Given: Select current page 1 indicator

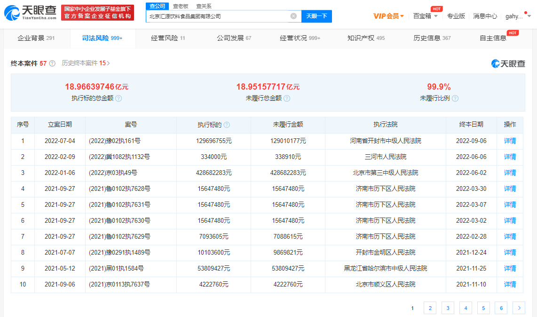Looking at the screenshot, I should click(412, 308).
